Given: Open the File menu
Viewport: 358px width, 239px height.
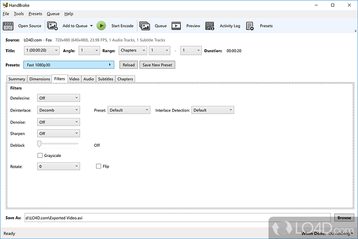Looking at the screenshot, I should 6,14.
